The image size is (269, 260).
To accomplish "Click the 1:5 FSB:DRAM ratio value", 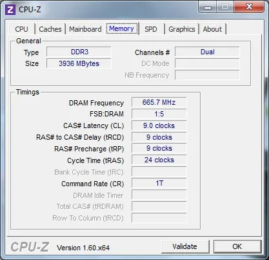I will click(159, 114).
